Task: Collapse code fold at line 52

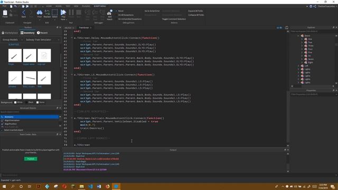Action: tap(72, 74)
